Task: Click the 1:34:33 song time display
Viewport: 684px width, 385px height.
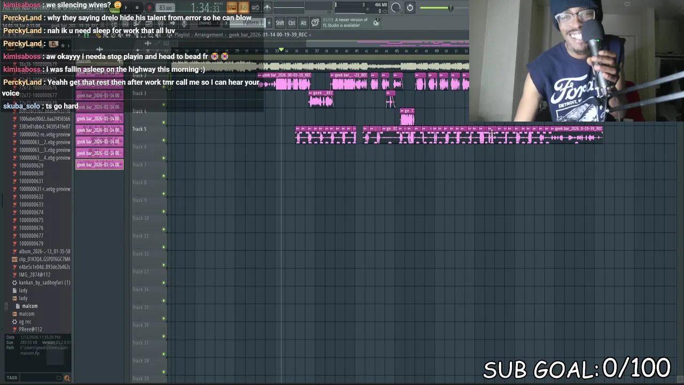Action: 205,8
